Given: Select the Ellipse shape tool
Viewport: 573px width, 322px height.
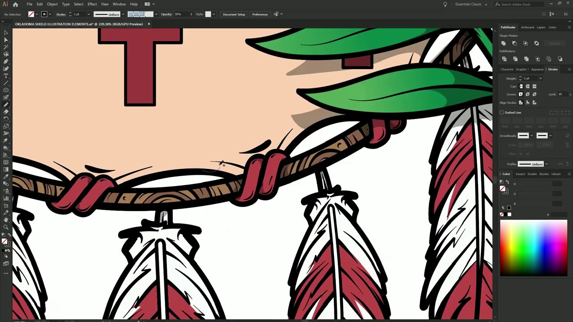Looking at the screenshot, I should (x=6, y=90).
